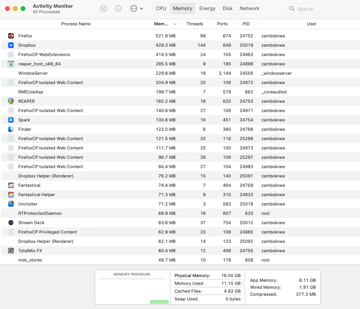Select FirefoxCP Isolated Web Content 84.4 MB

pos(180,167)
